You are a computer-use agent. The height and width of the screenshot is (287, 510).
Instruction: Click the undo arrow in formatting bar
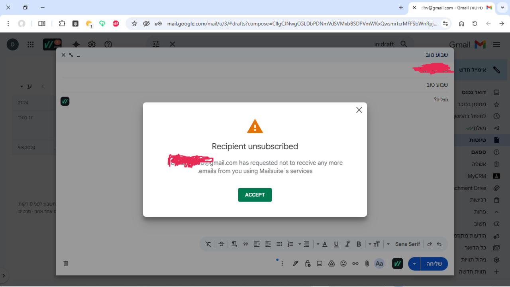point(439,244)
